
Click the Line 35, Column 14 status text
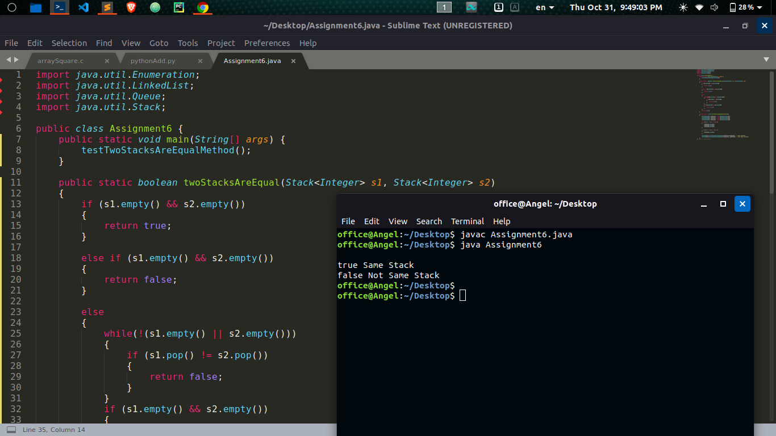coord(54,430)
